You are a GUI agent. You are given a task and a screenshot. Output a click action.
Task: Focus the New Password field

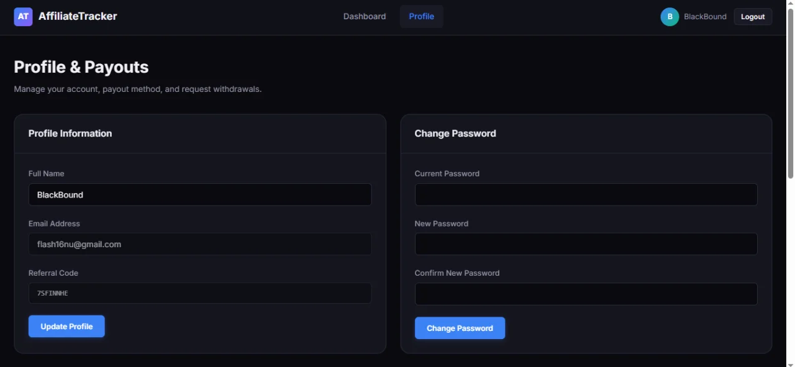click(586, 244)
